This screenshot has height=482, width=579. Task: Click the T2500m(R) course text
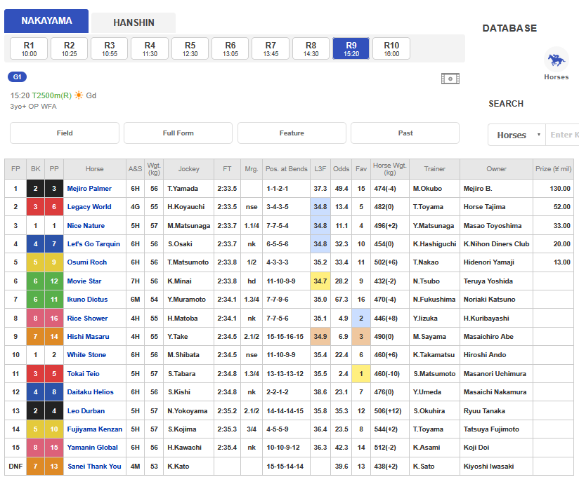pos(52,95)
